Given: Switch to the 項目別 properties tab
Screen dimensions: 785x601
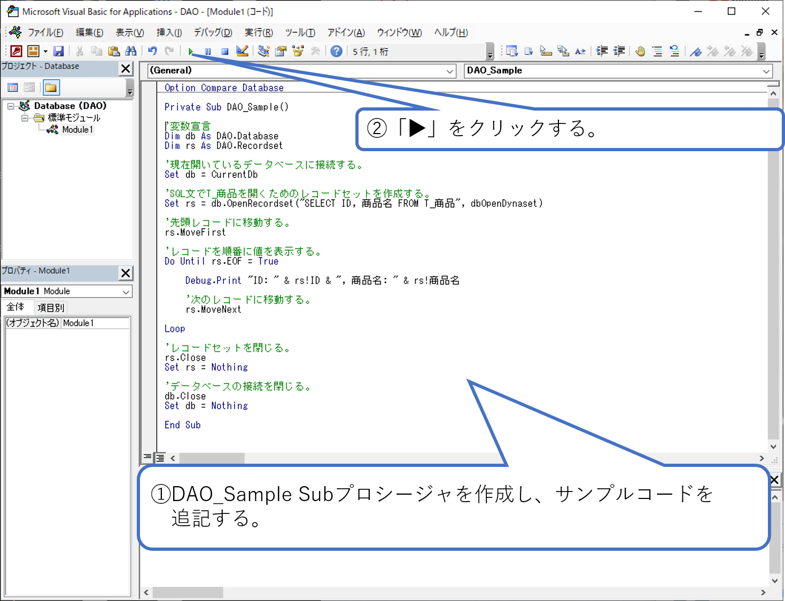Looking at the screenshot, I should (x=50, y=307).
